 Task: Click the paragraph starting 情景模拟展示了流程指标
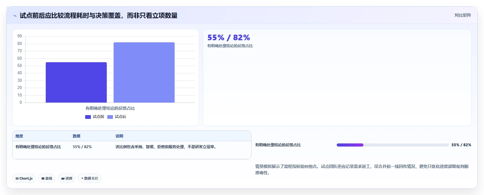[362, 170]
